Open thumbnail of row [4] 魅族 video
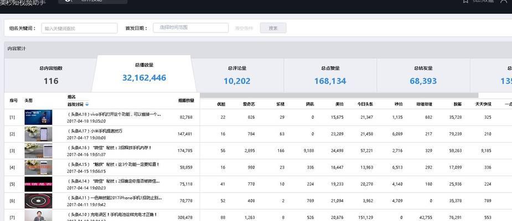This screenshot has width=512, height=221. click(x=38, y=167)
